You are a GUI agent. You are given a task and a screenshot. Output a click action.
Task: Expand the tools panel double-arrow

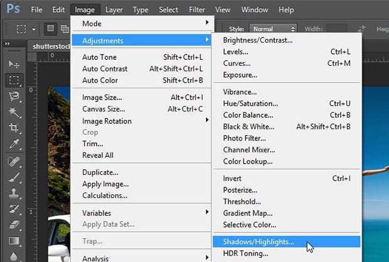point(8,44)
